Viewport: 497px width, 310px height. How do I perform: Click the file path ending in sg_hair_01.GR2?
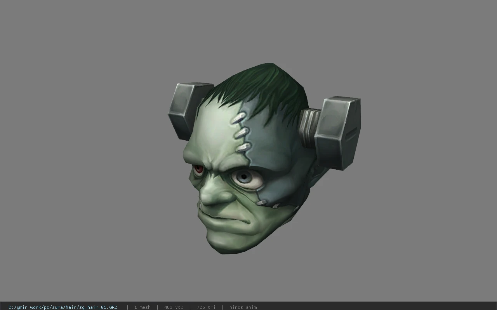(63, 307)
